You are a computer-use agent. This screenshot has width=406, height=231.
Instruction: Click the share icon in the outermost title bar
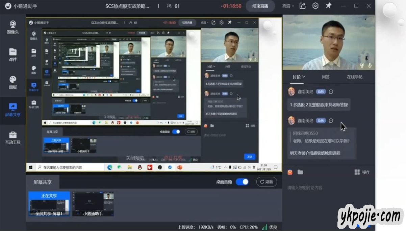pyautogui.click(x=303, y=6)
